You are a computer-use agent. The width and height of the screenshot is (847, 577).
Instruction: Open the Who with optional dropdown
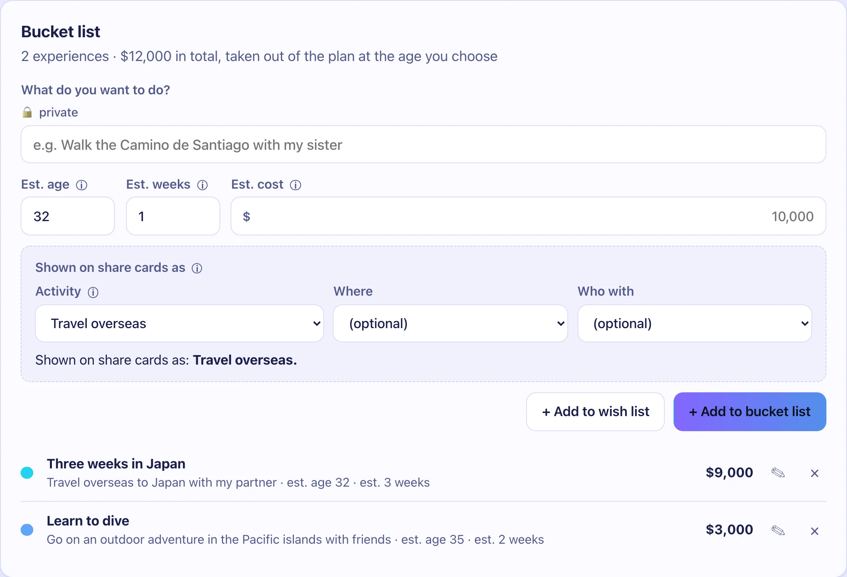point(695,323)
